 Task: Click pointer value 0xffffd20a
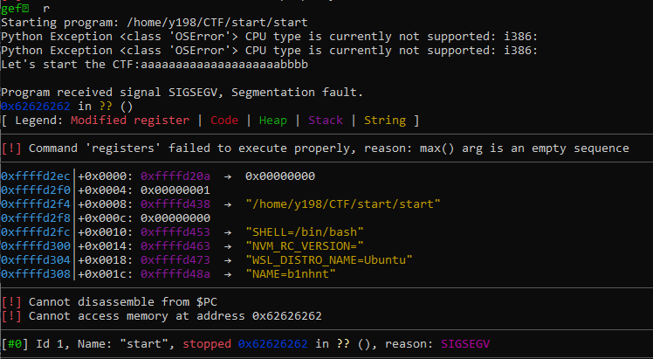(x=175, y=176)
